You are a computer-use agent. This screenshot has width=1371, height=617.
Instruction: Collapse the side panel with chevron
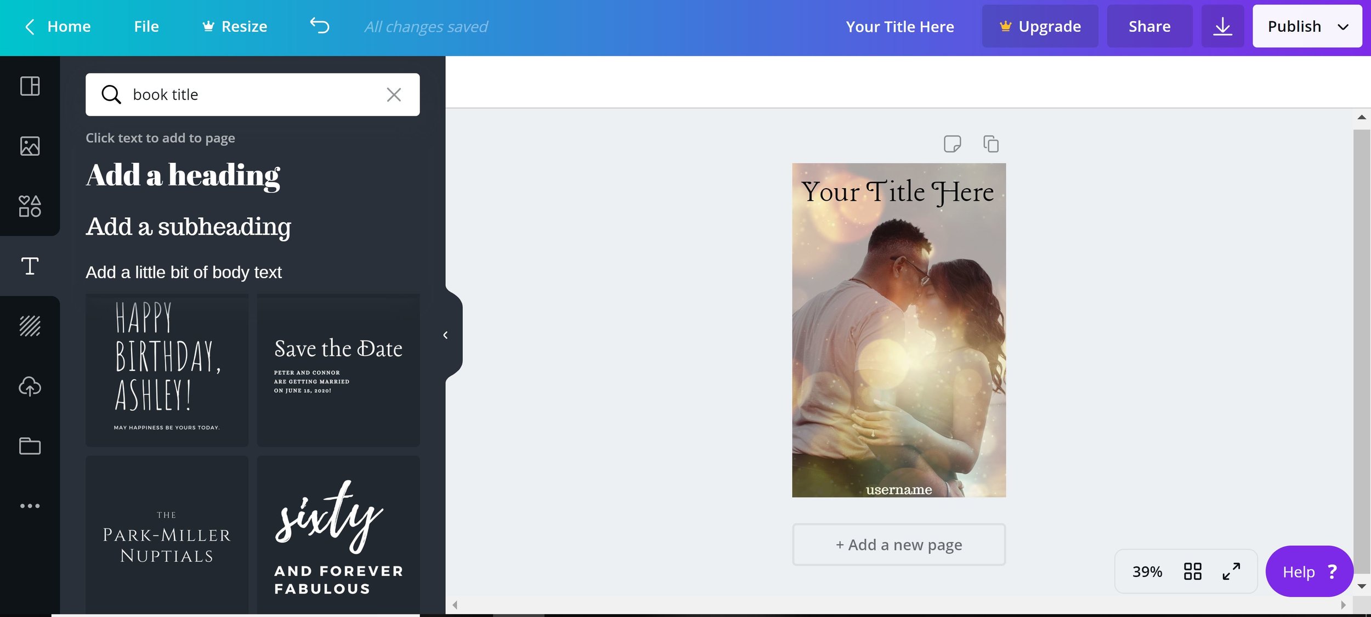point(445,335)
